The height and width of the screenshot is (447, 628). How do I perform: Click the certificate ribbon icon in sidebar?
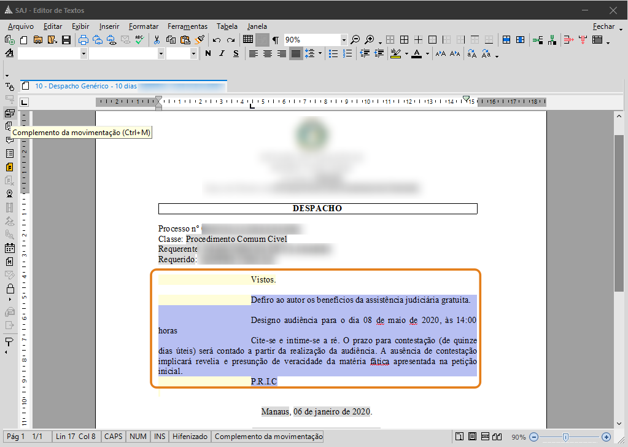[10, 194]
